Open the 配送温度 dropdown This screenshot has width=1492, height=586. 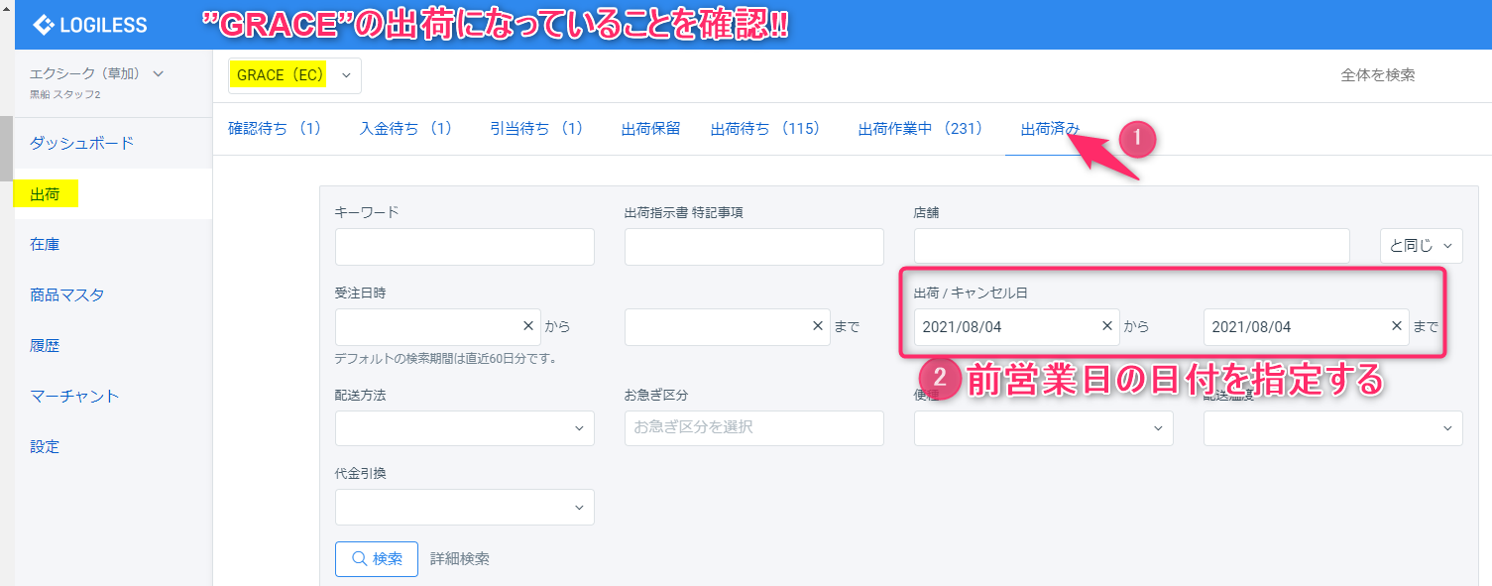[1332, 428]
